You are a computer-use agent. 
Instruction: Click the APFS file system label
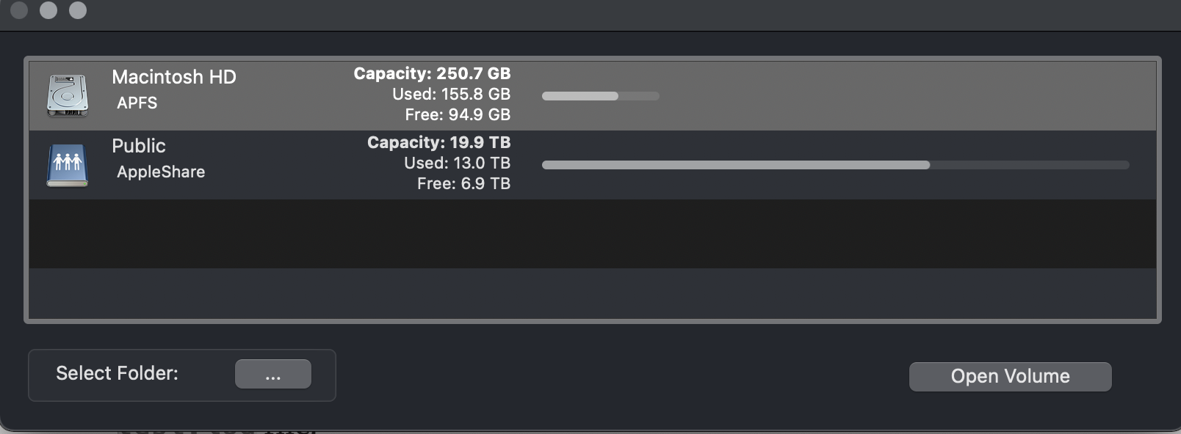137,103
